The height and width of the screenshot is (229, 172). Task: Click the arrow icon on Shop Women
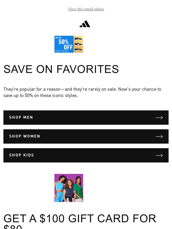[159, 136]
